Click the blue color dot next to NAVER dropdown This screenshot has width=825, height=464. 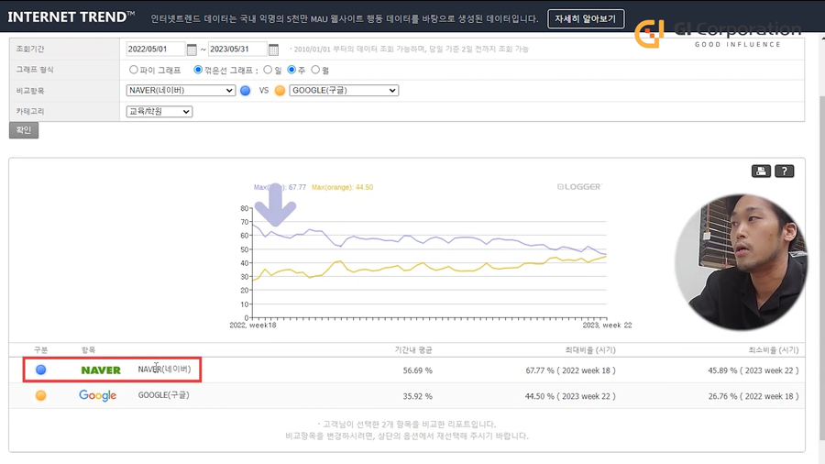(245, 91)
